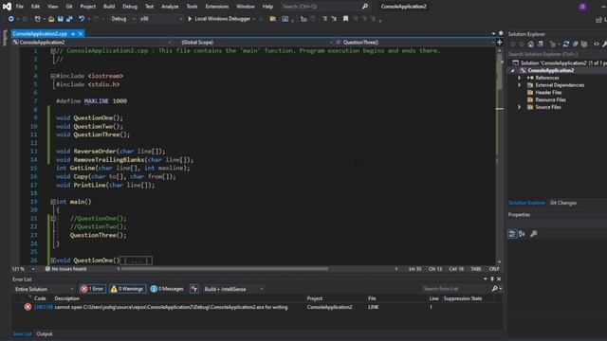The image size is (607, 341).
Task: Toggle pin on ConsoleApplication2.cpp tab
Action: [x=73, y=34]
